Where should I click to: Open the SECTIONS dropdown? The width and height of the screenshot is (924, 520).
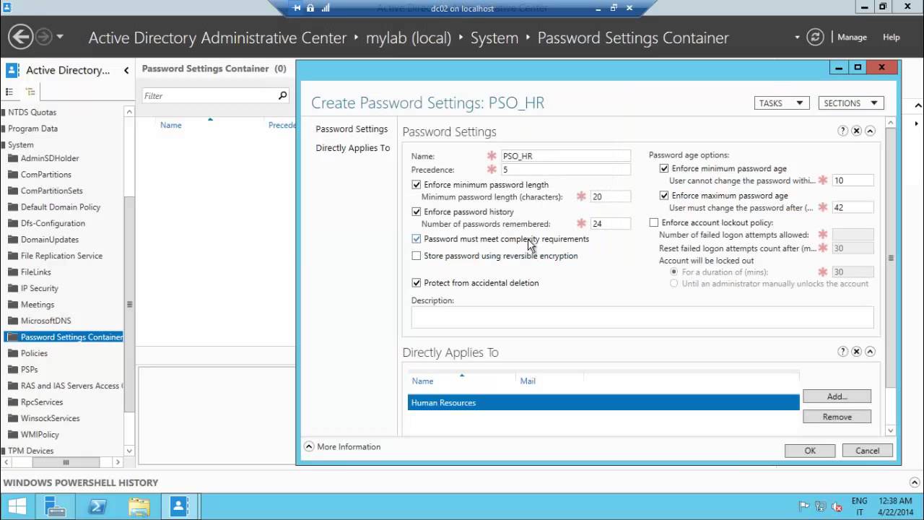851,103
